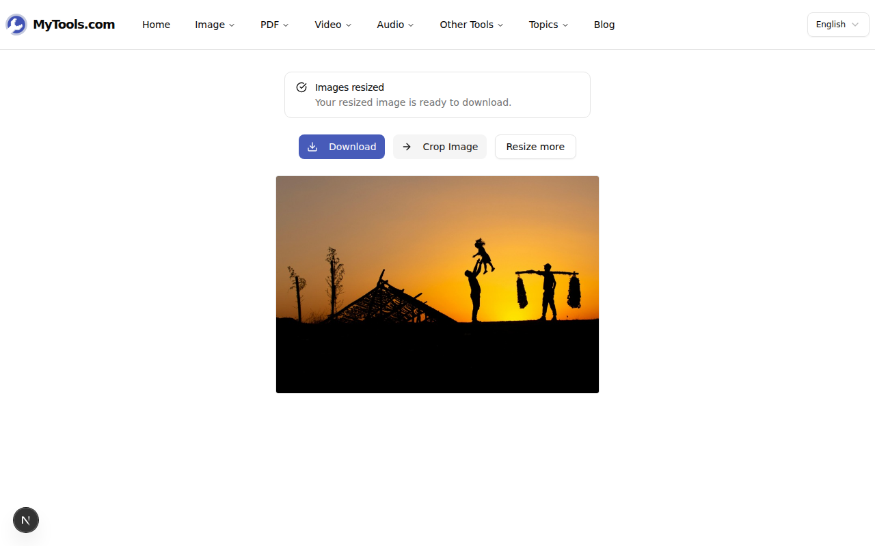The height and width of the screenshot is (546, 875).
Task: Click the checkmark icon beside Images resized
Action: (301, 87)
